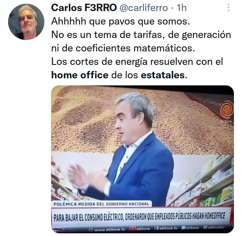
Task: Click the 1h timestamp
Action: tap(182, 8)
